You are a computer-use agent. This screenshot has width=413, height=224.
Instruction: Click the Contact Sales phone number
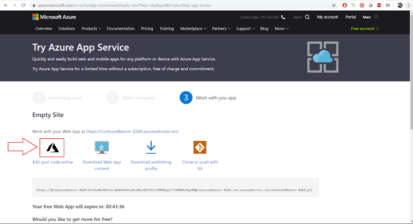point(269,17)
